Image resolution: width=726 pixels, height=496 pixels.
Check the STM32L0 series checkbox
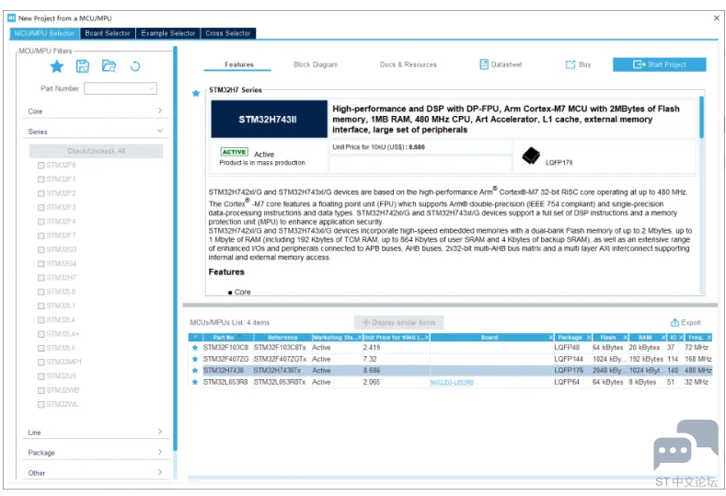click(x=41, y=292)
